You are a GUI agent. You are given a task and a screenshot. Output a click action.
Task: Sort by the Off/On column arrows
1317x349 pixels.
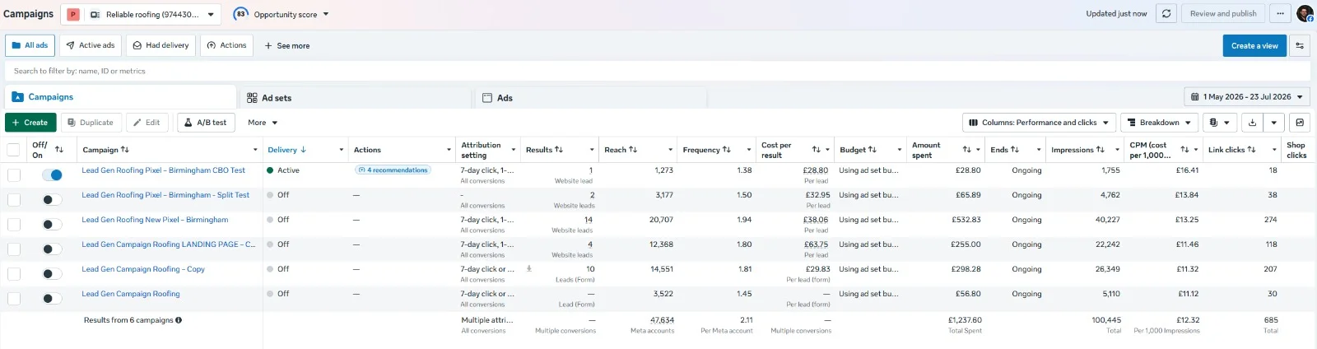tap(59, 150)
